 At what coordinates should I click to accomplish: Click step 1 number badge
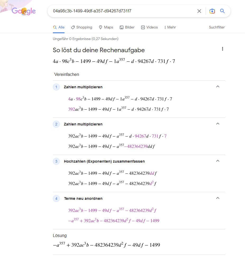pyautogui.click(x=56, y=87)
